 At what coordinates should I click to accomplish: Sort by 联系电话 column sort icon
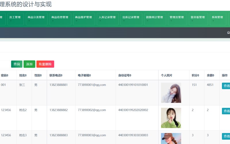point(62,75)
